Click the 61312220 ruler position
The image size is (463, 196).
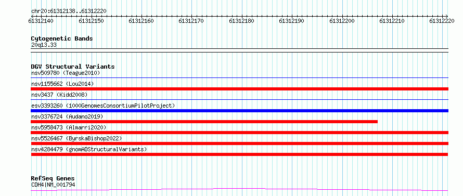(442, 21)
